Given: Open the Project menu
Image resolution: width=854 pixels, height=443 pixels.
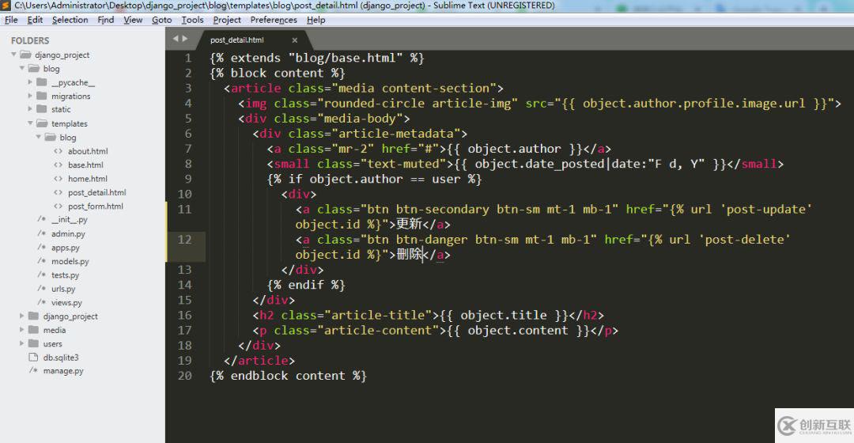Looking at the screenshot, I should coord(227,20).
